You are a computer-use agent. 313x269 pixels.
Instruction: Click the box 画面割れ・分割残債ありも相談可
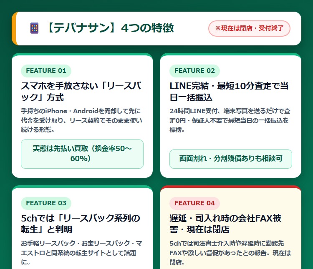click(x=231, y=159)
